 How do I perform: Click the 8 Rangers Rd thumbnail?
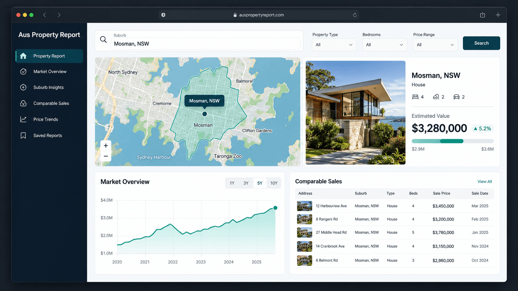tap(305, 219)
